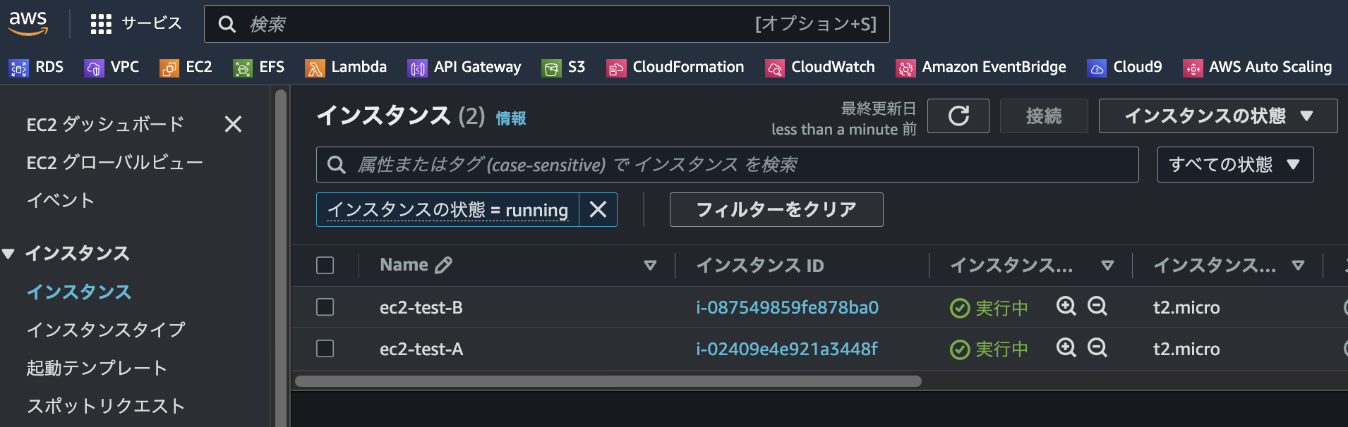Switch to インスタンスタイプ in the sidebar
This screenshot has width=1348, height=427.
pyautogui.click(x=106, y=329)
